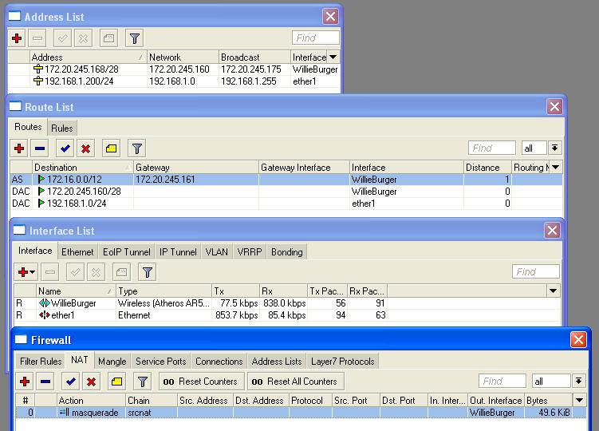Click Reset All Counters button

[x=295, y=382]
